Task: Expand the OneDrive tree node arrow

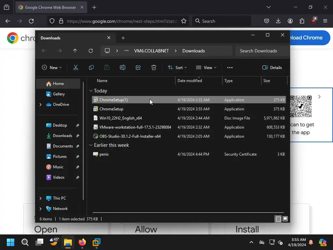Action: coord(41,104)
